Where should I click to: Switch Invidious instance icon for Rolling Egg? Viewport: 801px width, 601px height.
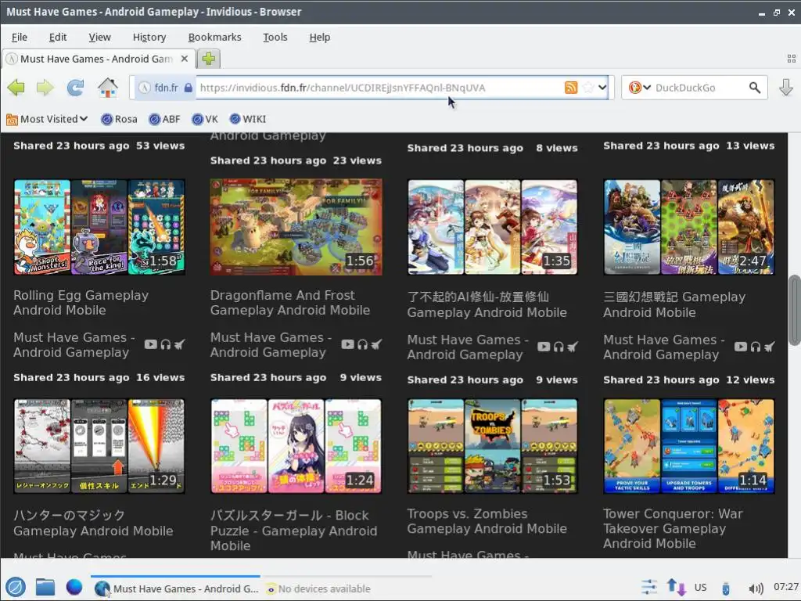pyautogui.click(x=179, y=345)
